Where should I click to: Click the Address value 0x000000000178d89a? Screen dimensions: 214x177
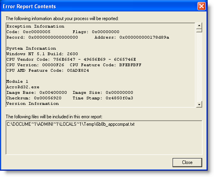click(x=144, y=37)
